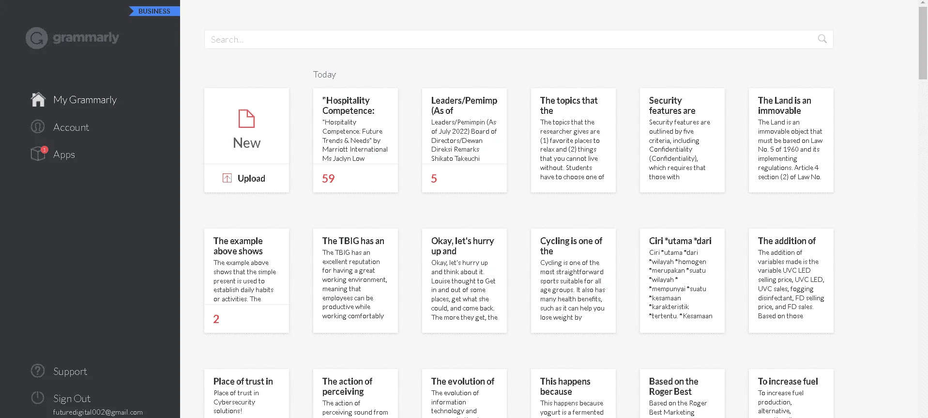Go to the Apps menu item
This screenshot has height=418, width=928.
click(x=64, y=155)
